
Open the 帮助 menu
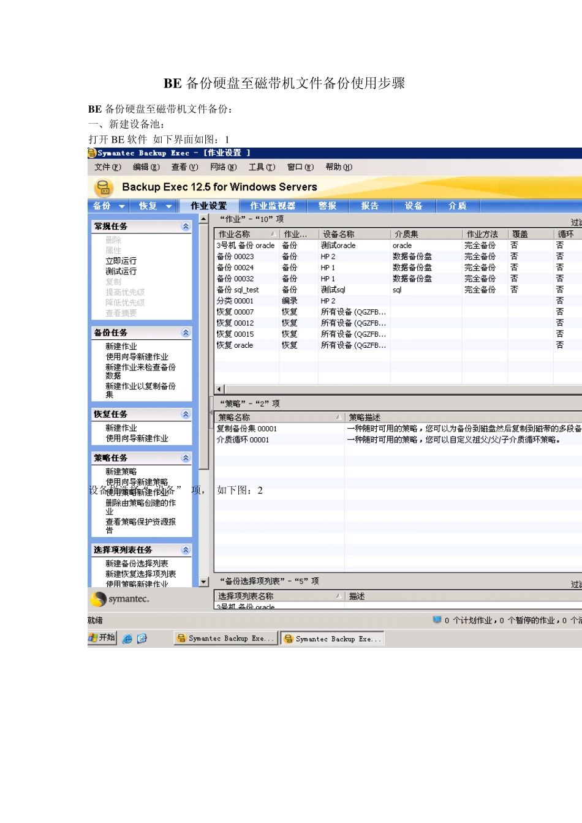(x=339, y=167)
